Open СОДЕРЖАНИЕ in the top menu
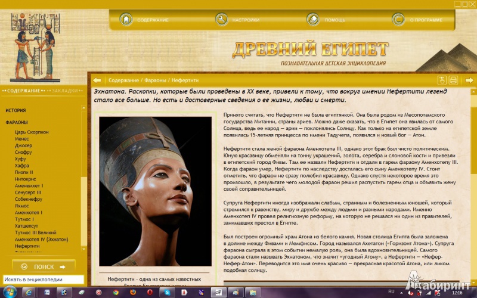This screenshot has height=298, width=477. pos(153,20)
